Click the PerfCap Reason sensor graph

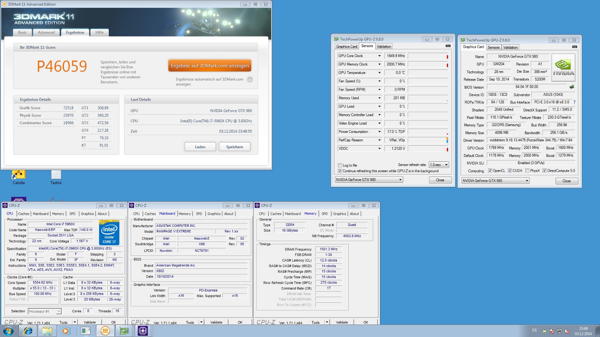[428, 140]
